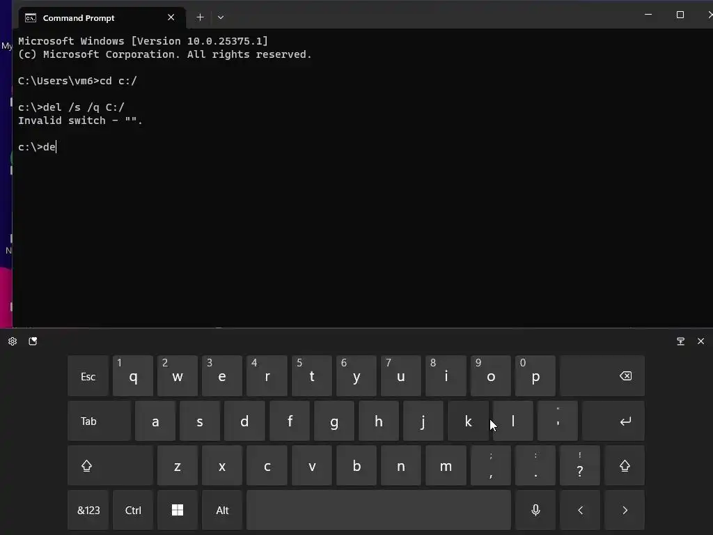Maximize the terminal window

pyautogui.click(x=680, y=15)
